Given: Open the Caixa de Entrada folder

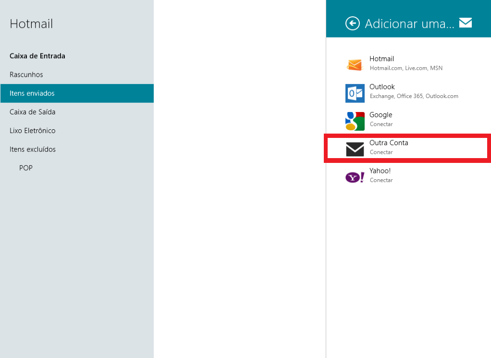Looking at the screenshot, I should tap(37, 56).
